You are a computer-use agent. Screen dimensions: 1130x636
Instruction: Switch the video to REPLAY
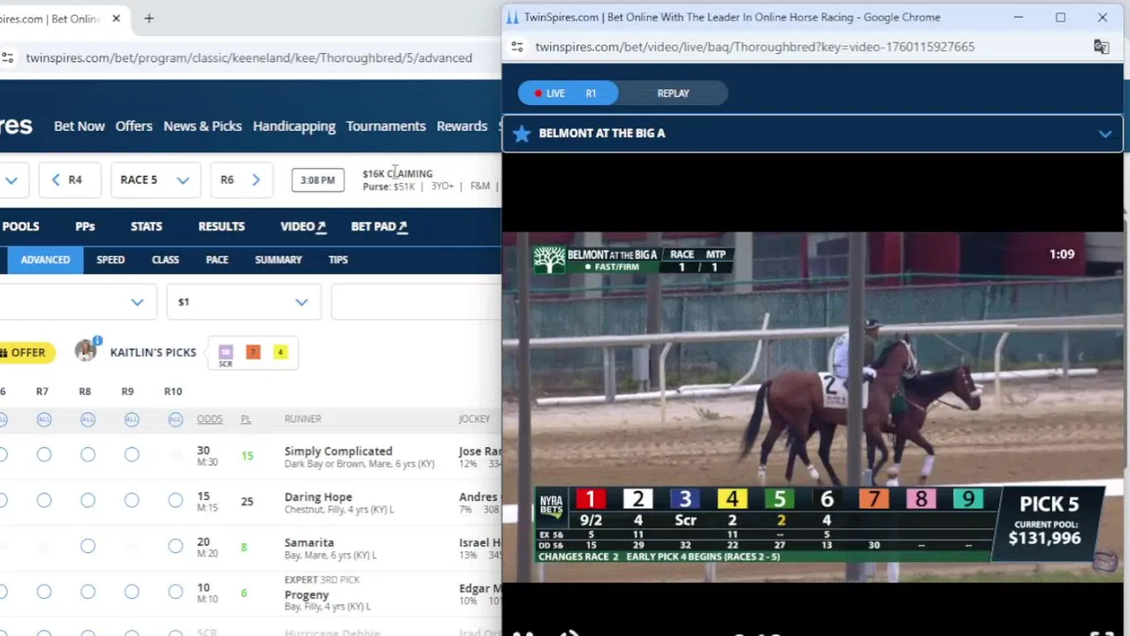673,94
